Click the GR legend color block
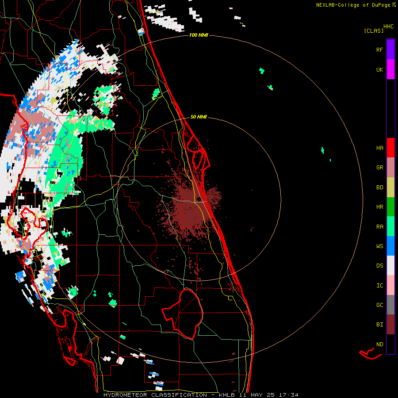The width and height of the screenshot is (398, 398). [390, 167]
